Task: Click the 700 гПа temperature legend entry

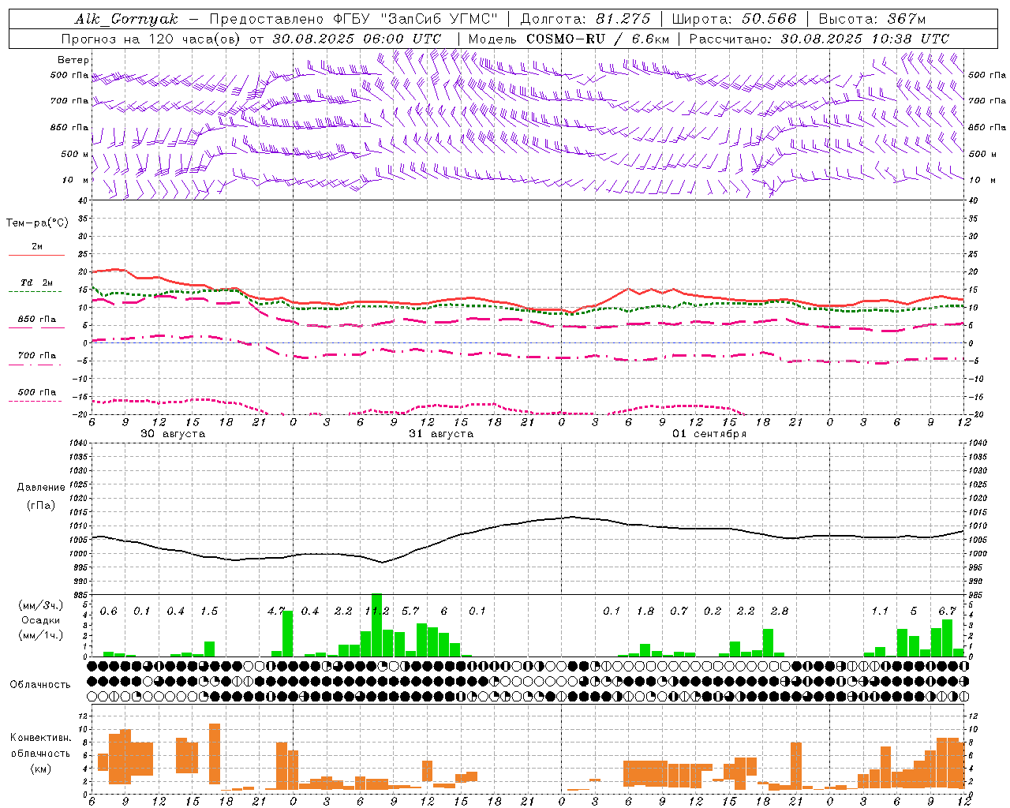Action: (x=36, y=356)
